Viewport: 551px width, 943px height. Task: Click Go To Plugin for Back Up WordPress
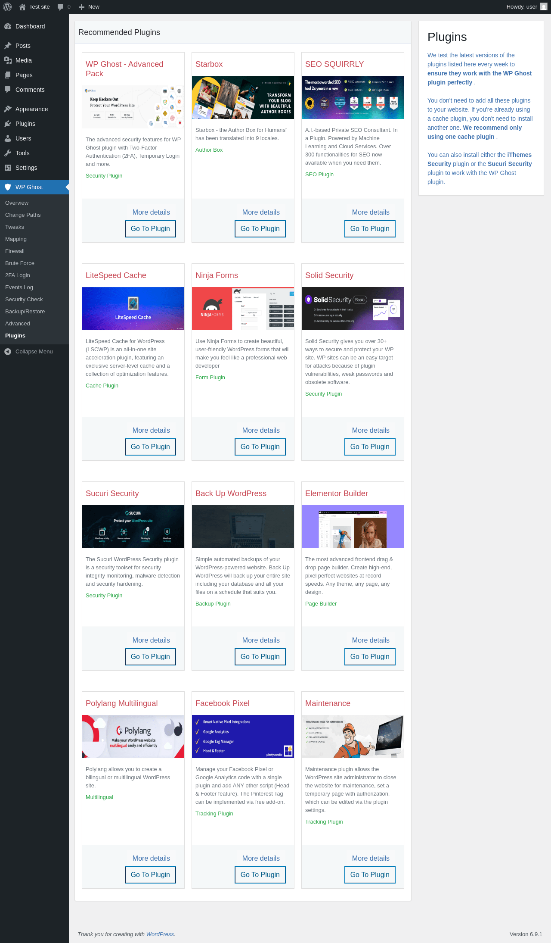[x=260, y=657]
